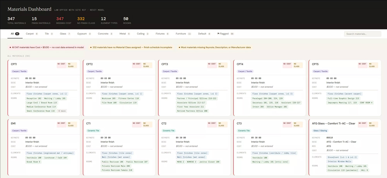Screen dimensions: 387x178
Task: Click the red no cost data alert banner
Action: pyautogui.click(x=46, y=47)
